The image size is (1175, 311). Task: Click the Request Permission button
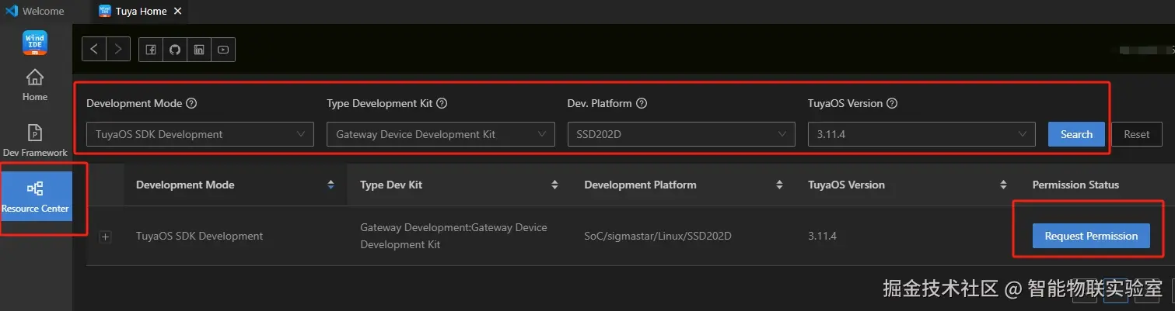[x=1091, y=236]
